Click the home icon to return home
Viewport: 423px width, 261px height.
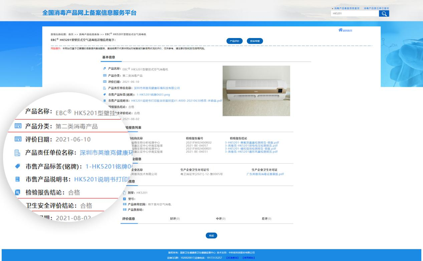coord(340,30)
